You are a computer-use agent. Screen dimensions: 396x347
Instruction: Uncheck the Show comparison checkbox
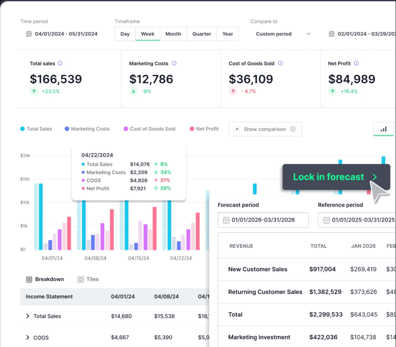point(238,129)
